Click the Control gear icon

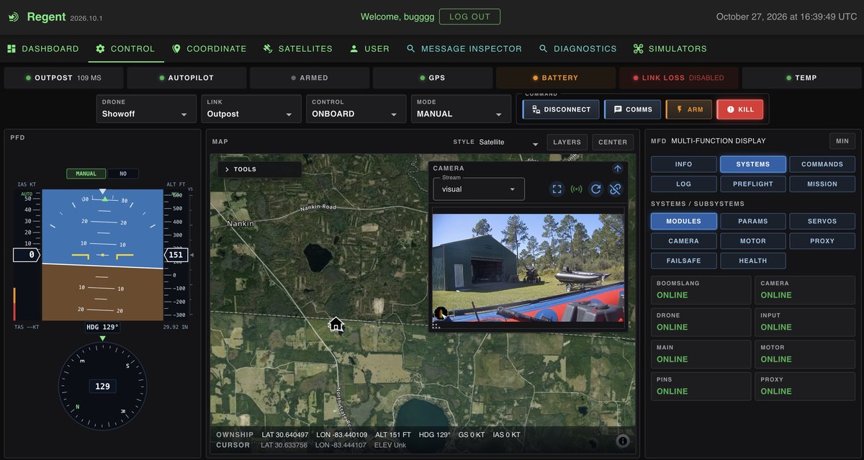(x=101, y=49)
